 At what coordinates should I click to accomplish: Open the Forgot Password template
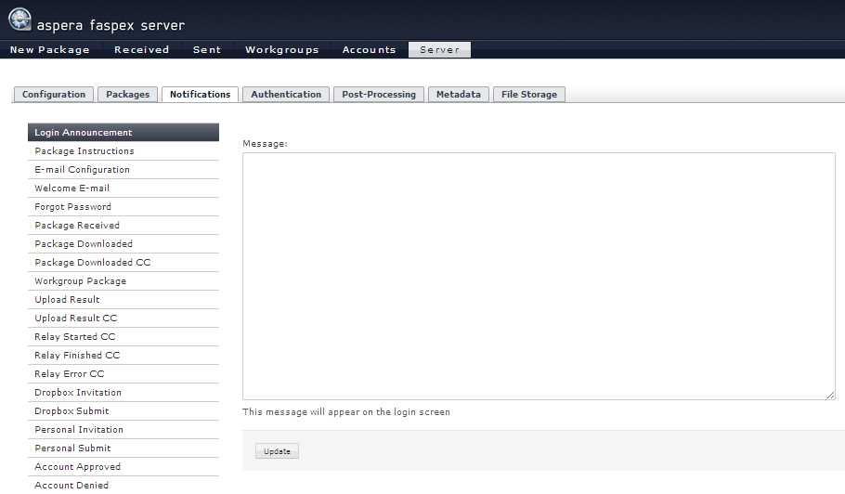point(123,207)
